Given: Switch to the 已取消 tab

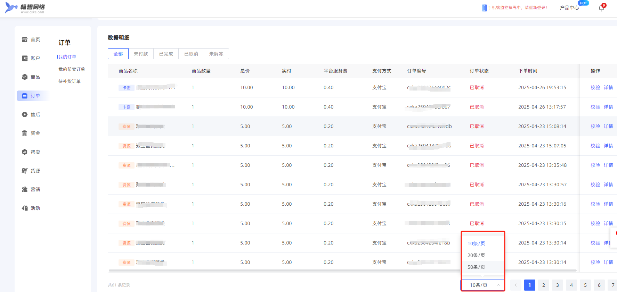Looking at the screenshot, I should click(191, 54).
